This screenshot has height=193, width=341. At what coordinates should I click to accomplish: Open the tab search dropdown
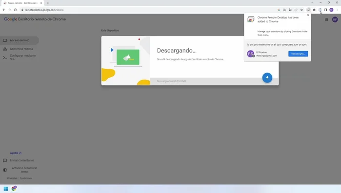click(x=312, y=2)
